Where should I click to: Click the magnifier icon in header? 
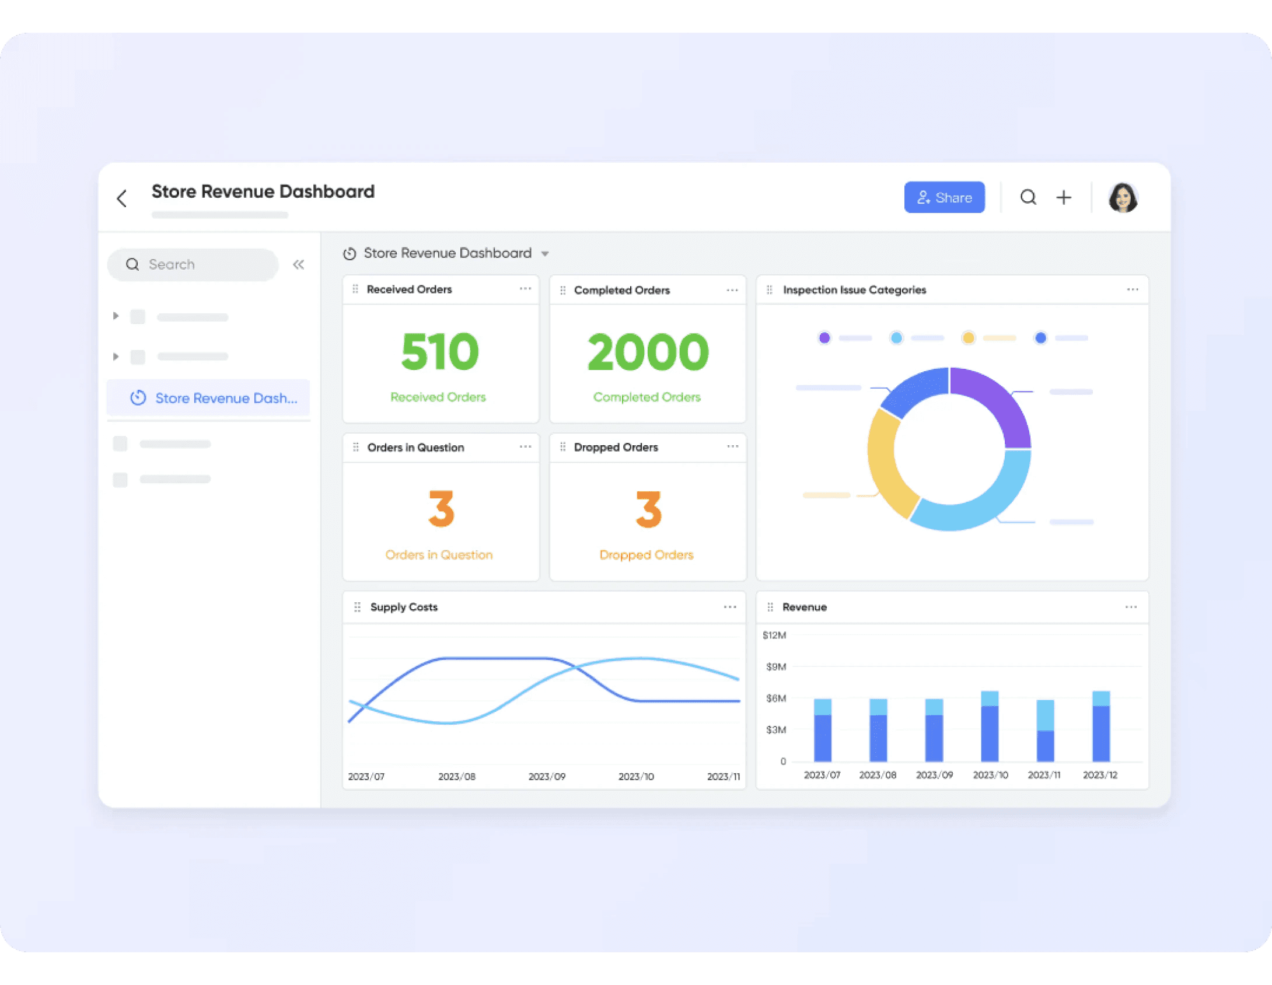point(1028,197)
